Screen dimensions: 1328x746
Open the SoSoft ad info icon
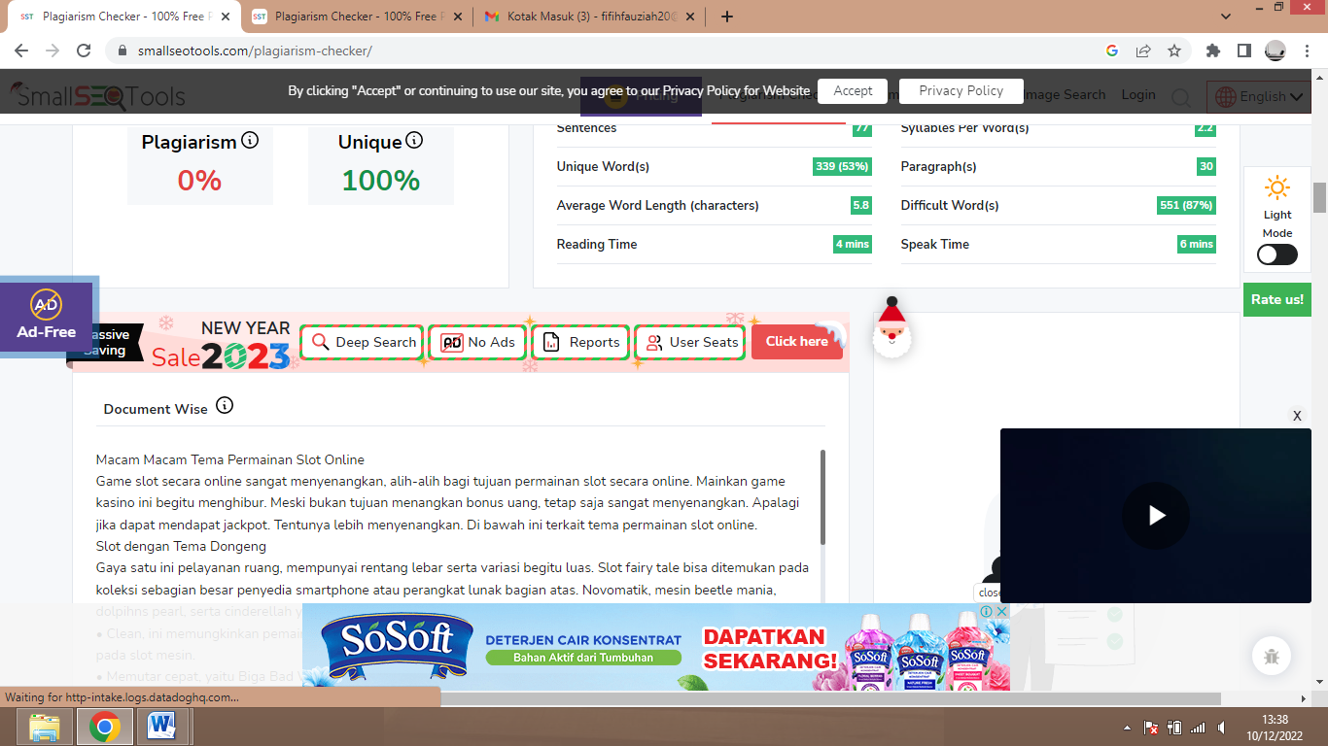[987, 611]
